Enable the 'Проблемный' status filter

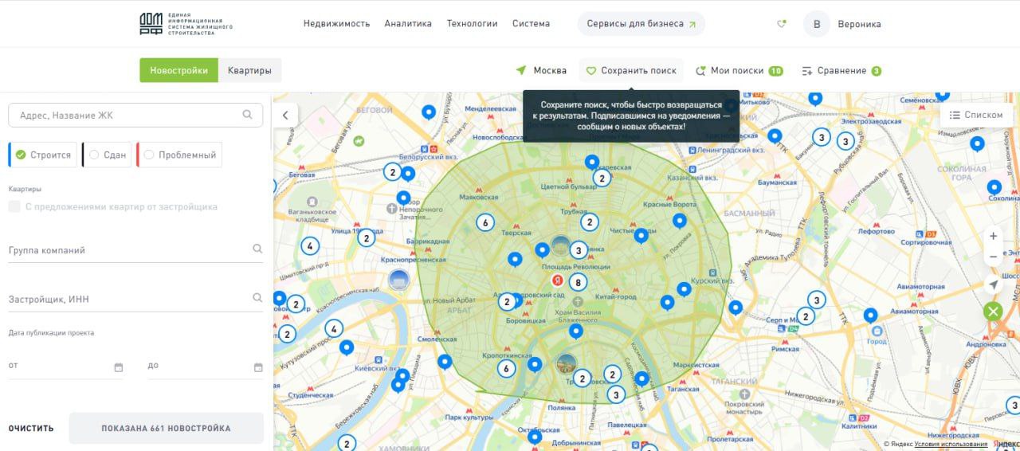pos(179,155)
